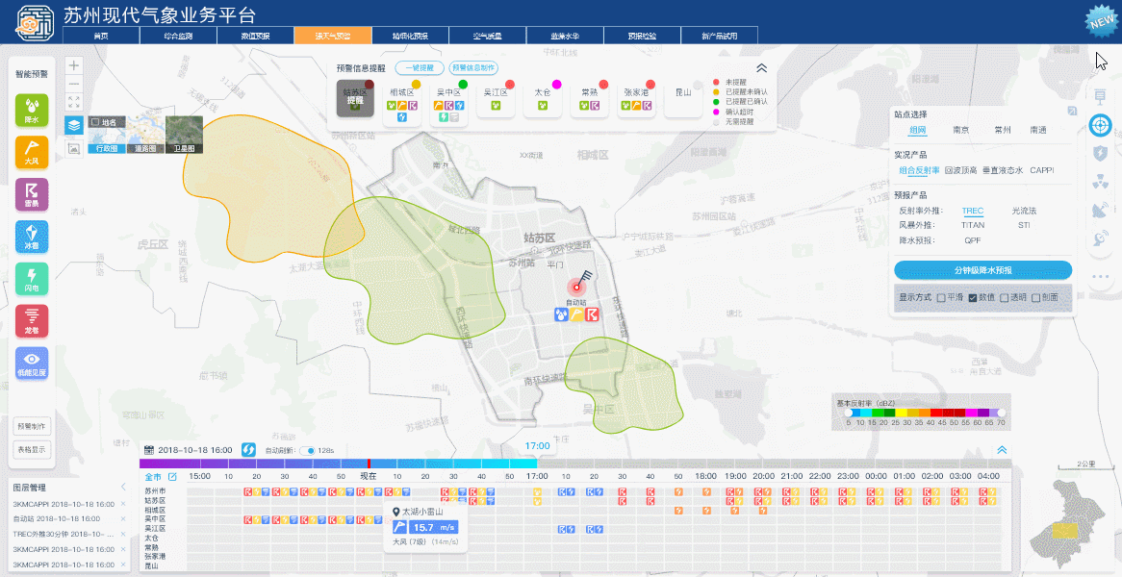
Task: Click the 一键提醒 button
Action: coord(420,68)
